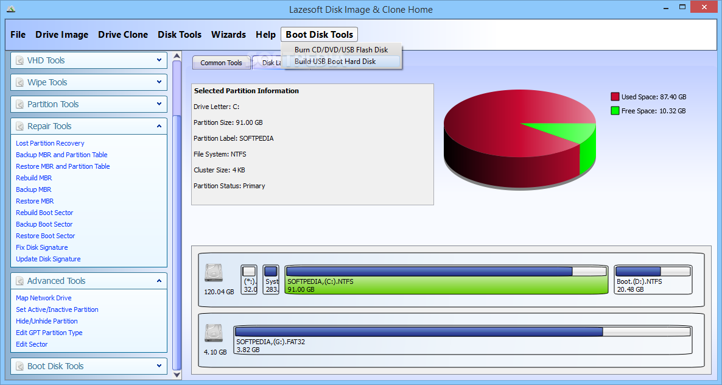This screenshot has height=385, width=722.
Task: Select the 4.10 GB disk icon
Action: pyautogui.click(x=214, y=333)
